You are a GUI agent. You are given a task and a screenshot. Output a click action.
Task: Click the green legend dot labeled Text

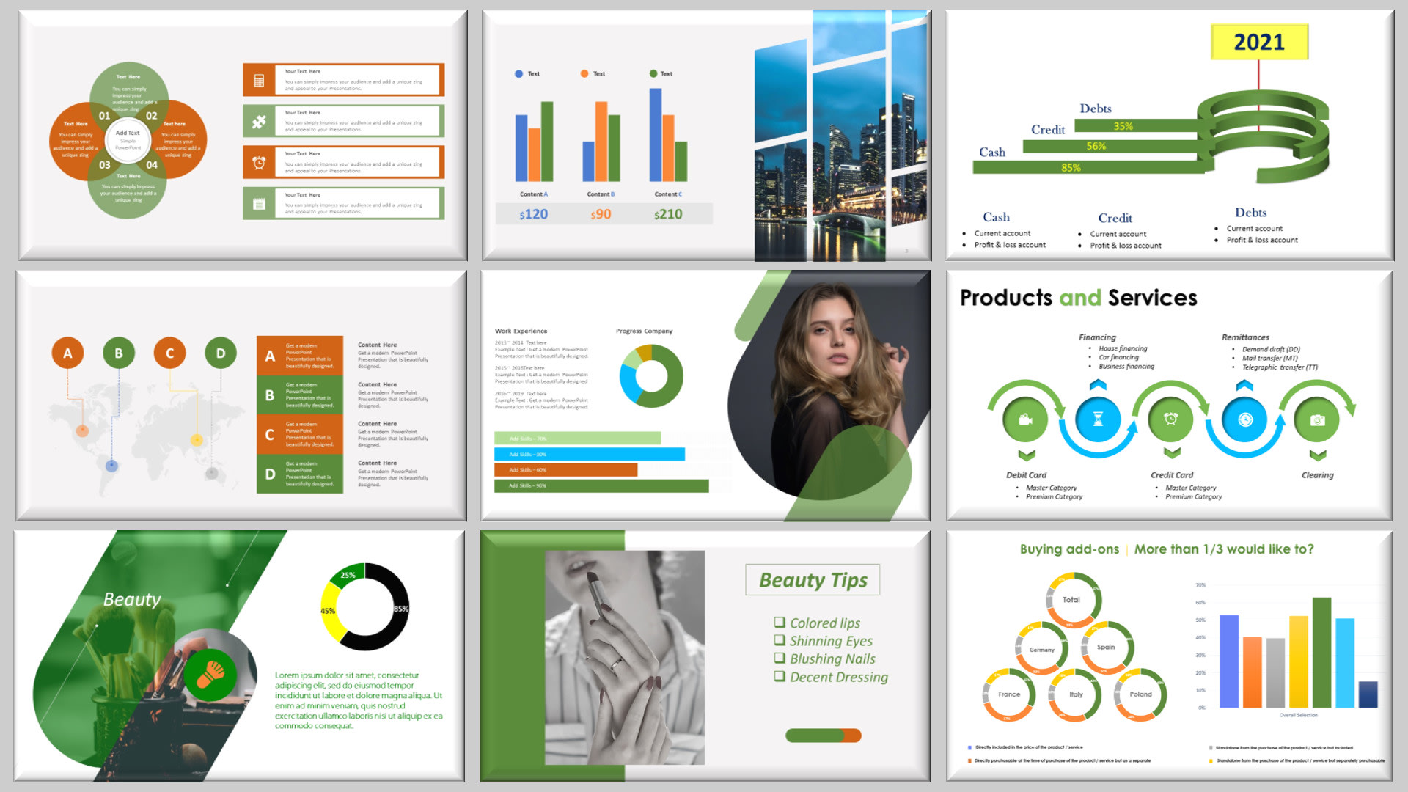click(653, 73)
